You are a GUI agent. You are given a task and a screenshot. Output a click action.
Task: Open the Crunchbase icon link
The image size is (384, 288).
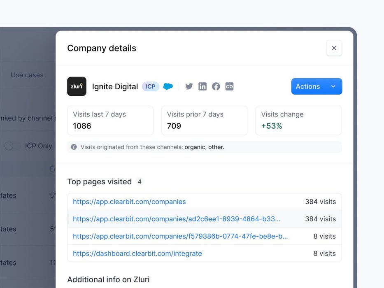point(229,86)
